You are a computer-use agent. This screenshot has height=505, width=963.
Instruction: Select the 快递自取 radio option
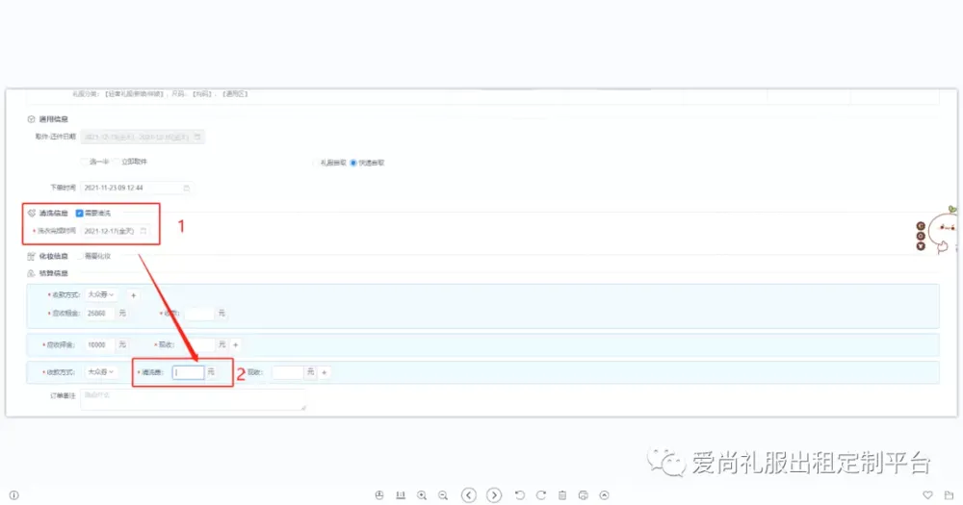pos(353,163)
